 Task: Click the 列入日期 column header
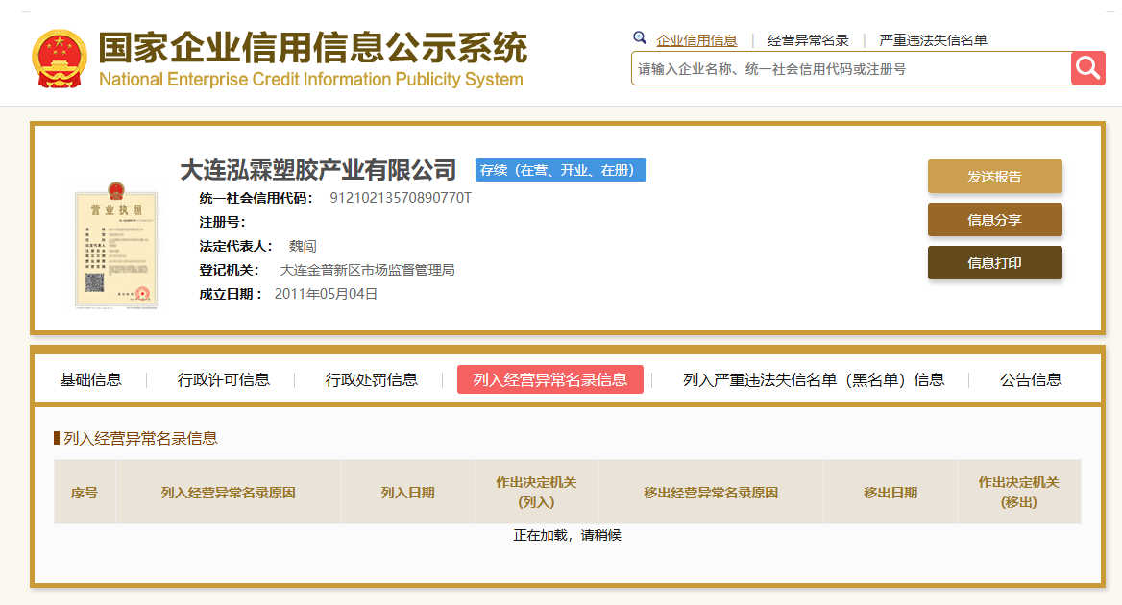[x=408, y=493]
